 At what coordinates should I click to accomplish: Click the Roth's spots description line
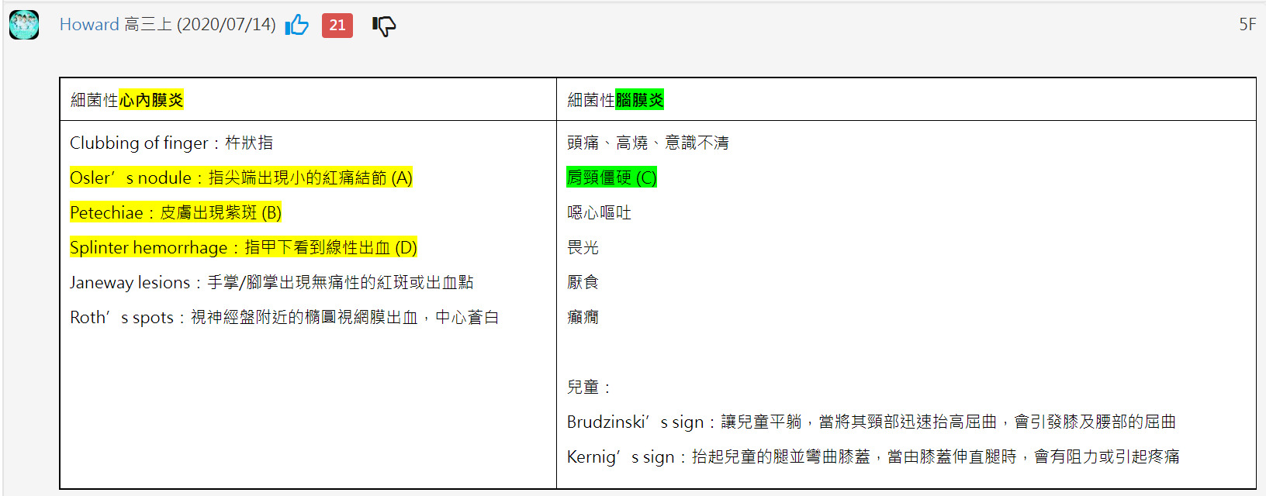point(284,317)
